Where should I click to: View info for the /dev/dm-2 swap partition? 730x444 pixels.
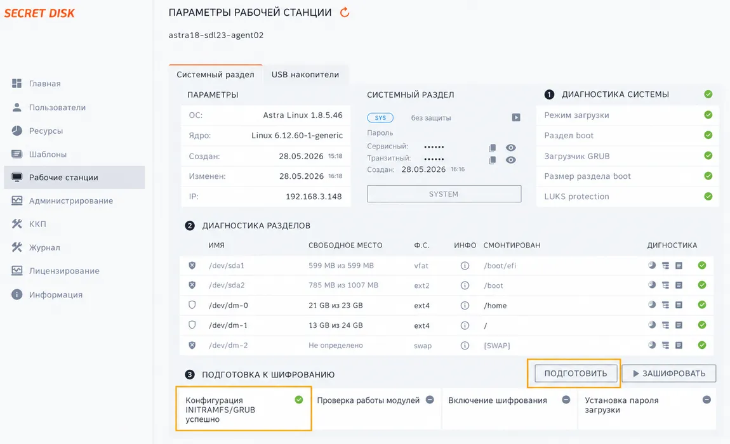[465, 345]
